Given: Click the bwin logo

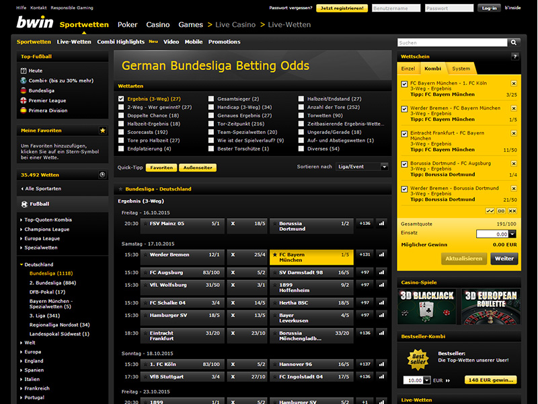Looking at the screenshot, I should click(x=35, y=23).
